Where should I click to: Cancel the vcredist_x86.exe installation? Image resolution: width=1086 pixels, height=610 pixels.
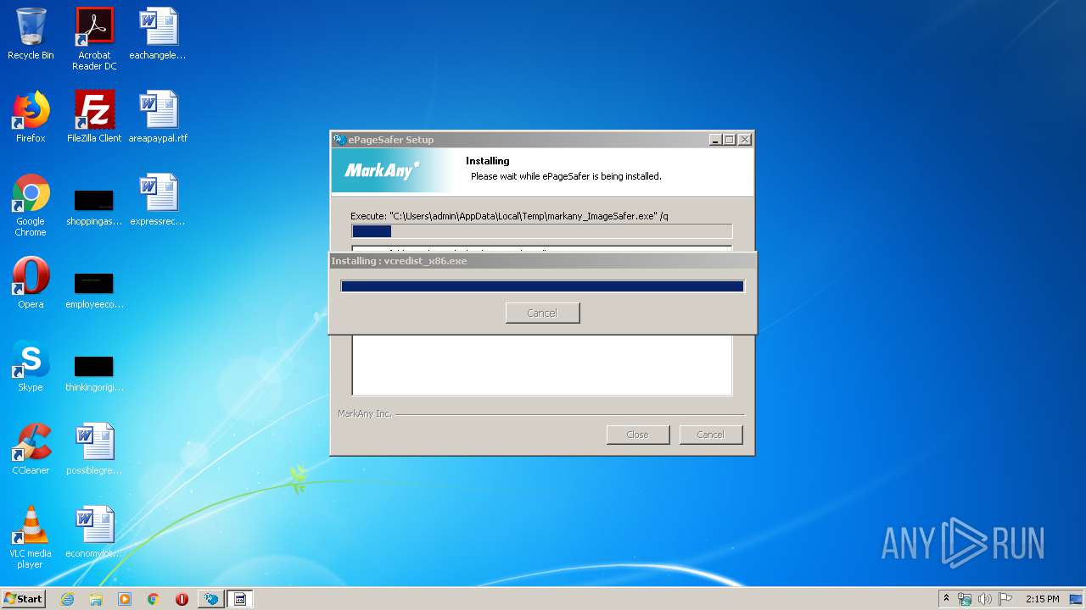542,313
